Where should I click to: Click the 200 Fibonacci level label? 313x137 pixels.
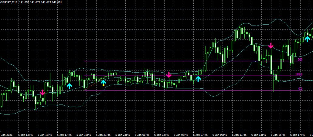pos(300,60)
